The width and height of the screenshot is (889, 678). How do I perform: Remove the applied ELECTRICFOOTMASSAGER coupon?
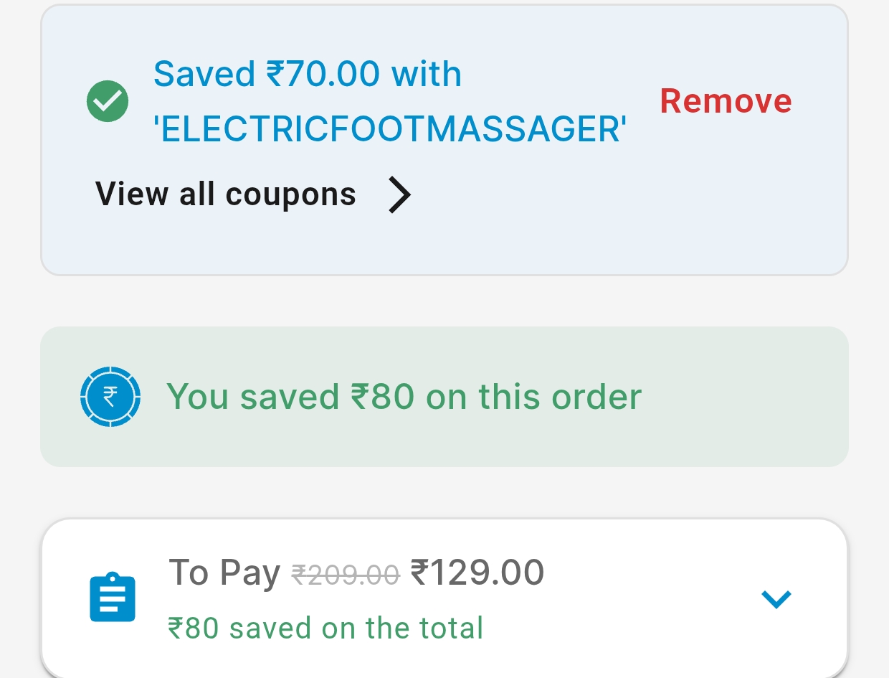tap(726, 101)
